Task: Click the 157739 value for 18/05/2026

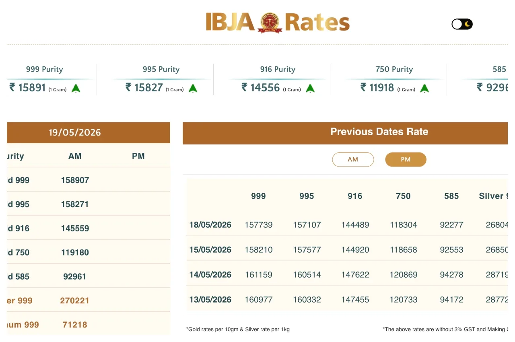Action: click(259, 225)
